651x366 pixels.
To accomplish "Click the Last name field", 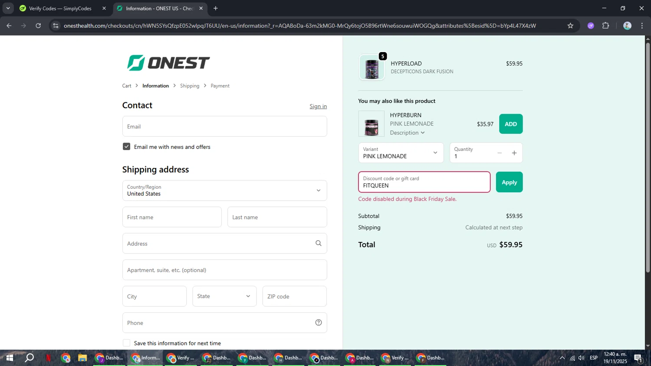I will point(277,217).
